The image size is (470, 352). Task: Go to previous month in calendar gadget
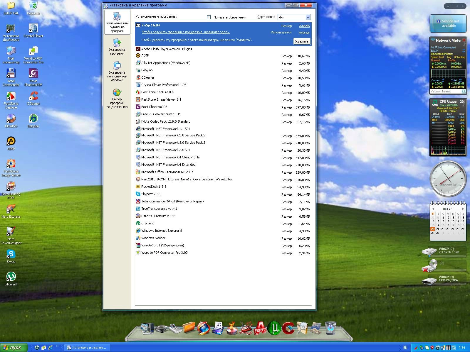pyautogui.click(x=433, y=209)
